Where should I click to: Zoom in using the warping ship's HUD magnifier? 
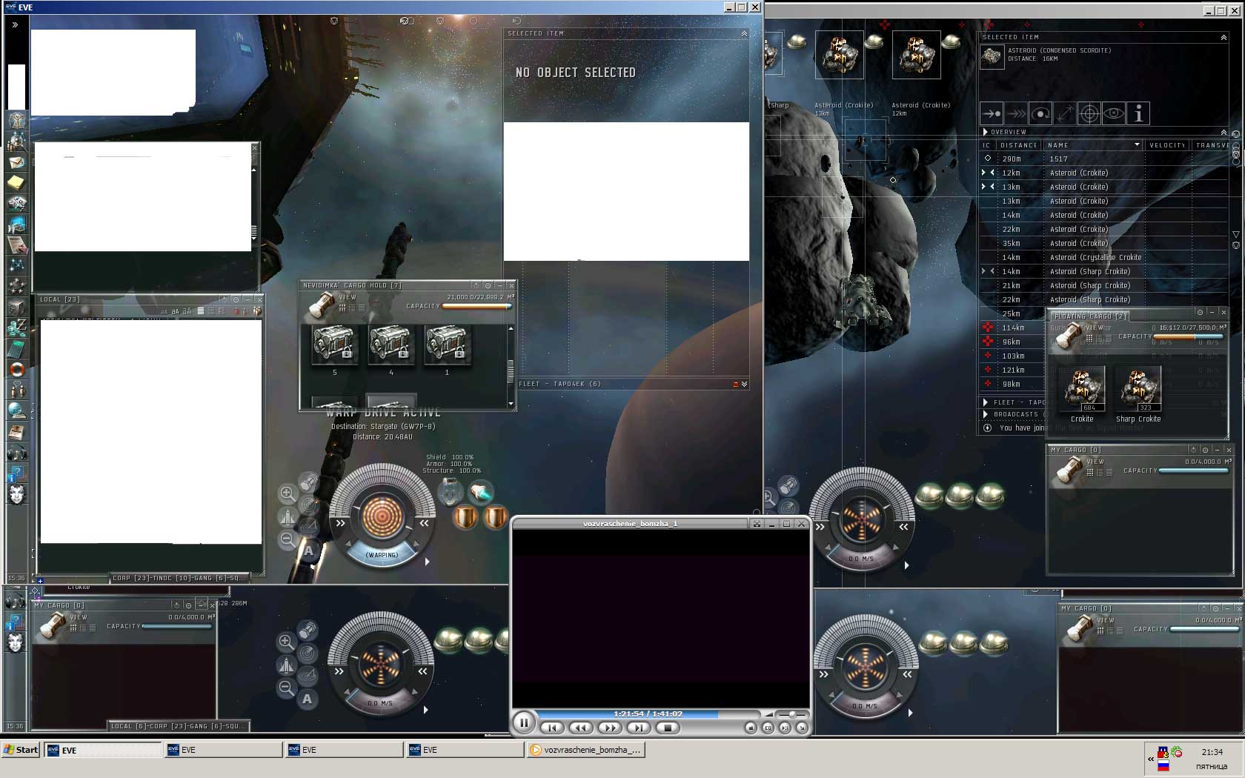point(287,493)
